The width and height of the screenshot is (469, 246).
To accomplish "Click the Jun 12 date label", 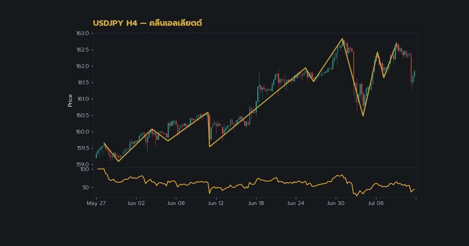I will point(216,203).
